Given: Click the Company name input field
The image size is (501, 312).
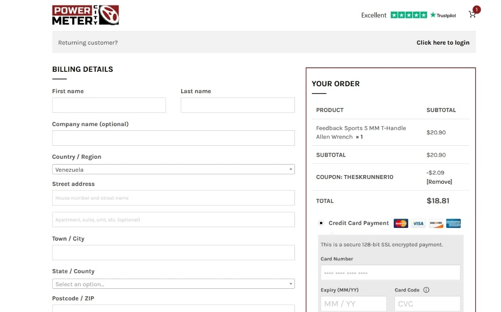Looking at the screenshot, I should (173, 138).
